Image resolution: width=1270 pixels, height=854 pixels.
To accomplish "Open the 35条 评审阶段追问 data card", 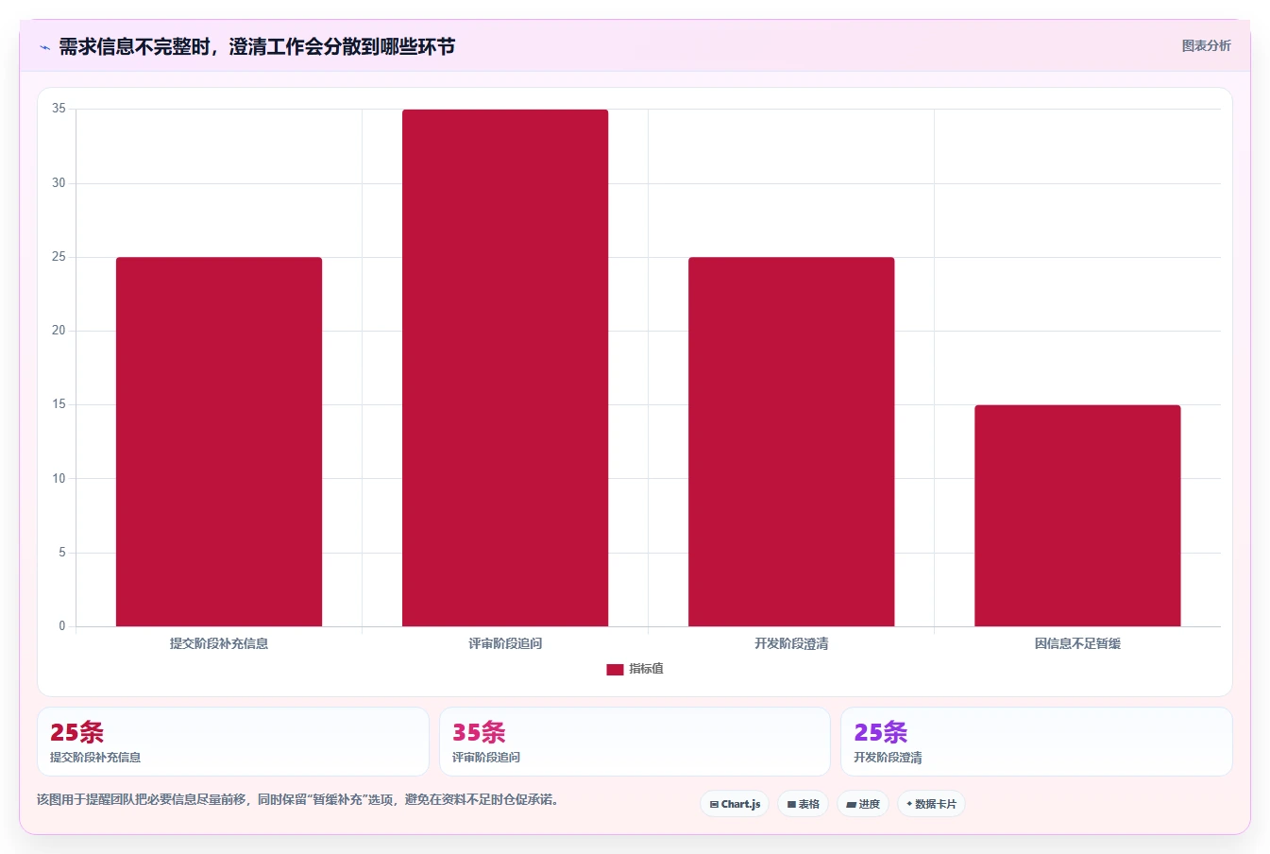I will click(x=635, y=742).
